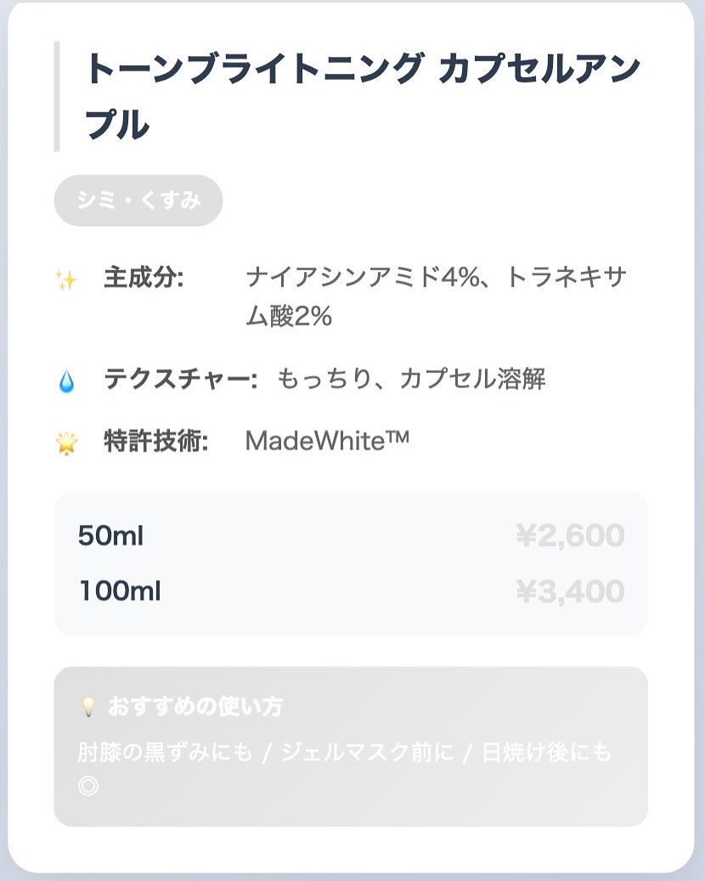Click the glowing star icon beside 特許技術
Screen dimensions: 705x881
pos(65,443)
